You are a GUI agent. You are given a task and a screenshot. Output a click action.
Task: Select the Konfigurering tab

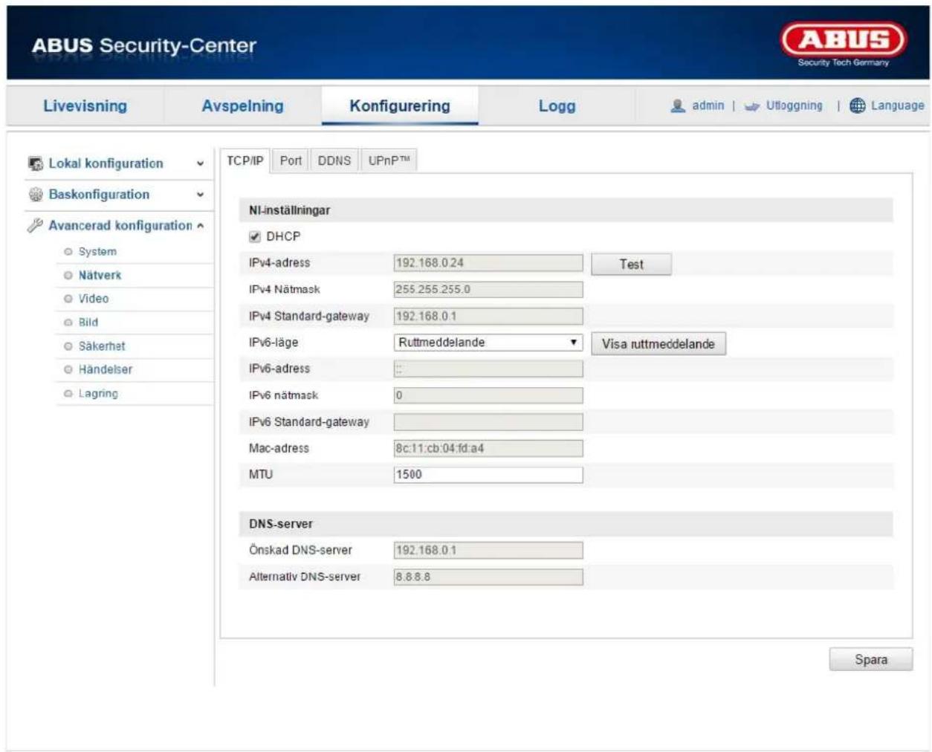coord(400,106)
